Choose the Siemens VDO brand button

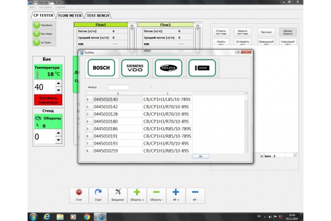tap(135, 67)
